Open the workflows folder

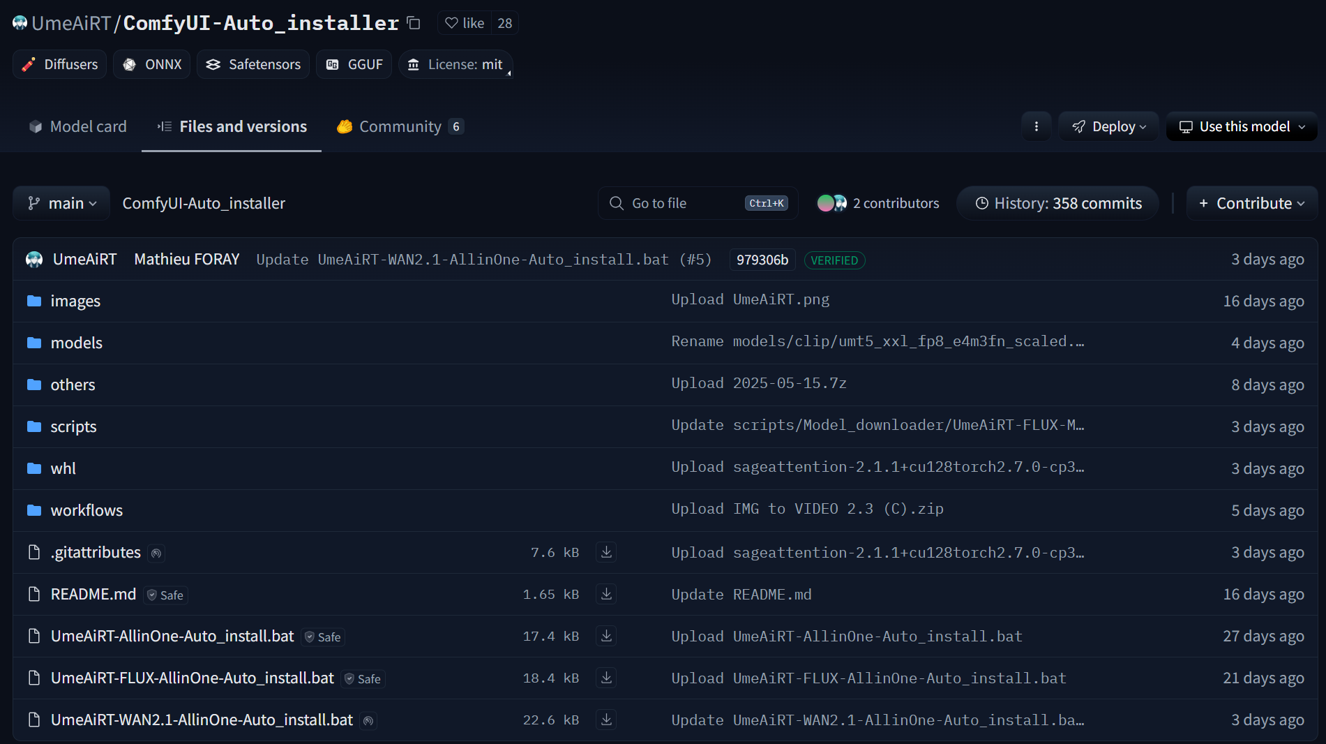[87, 510]
